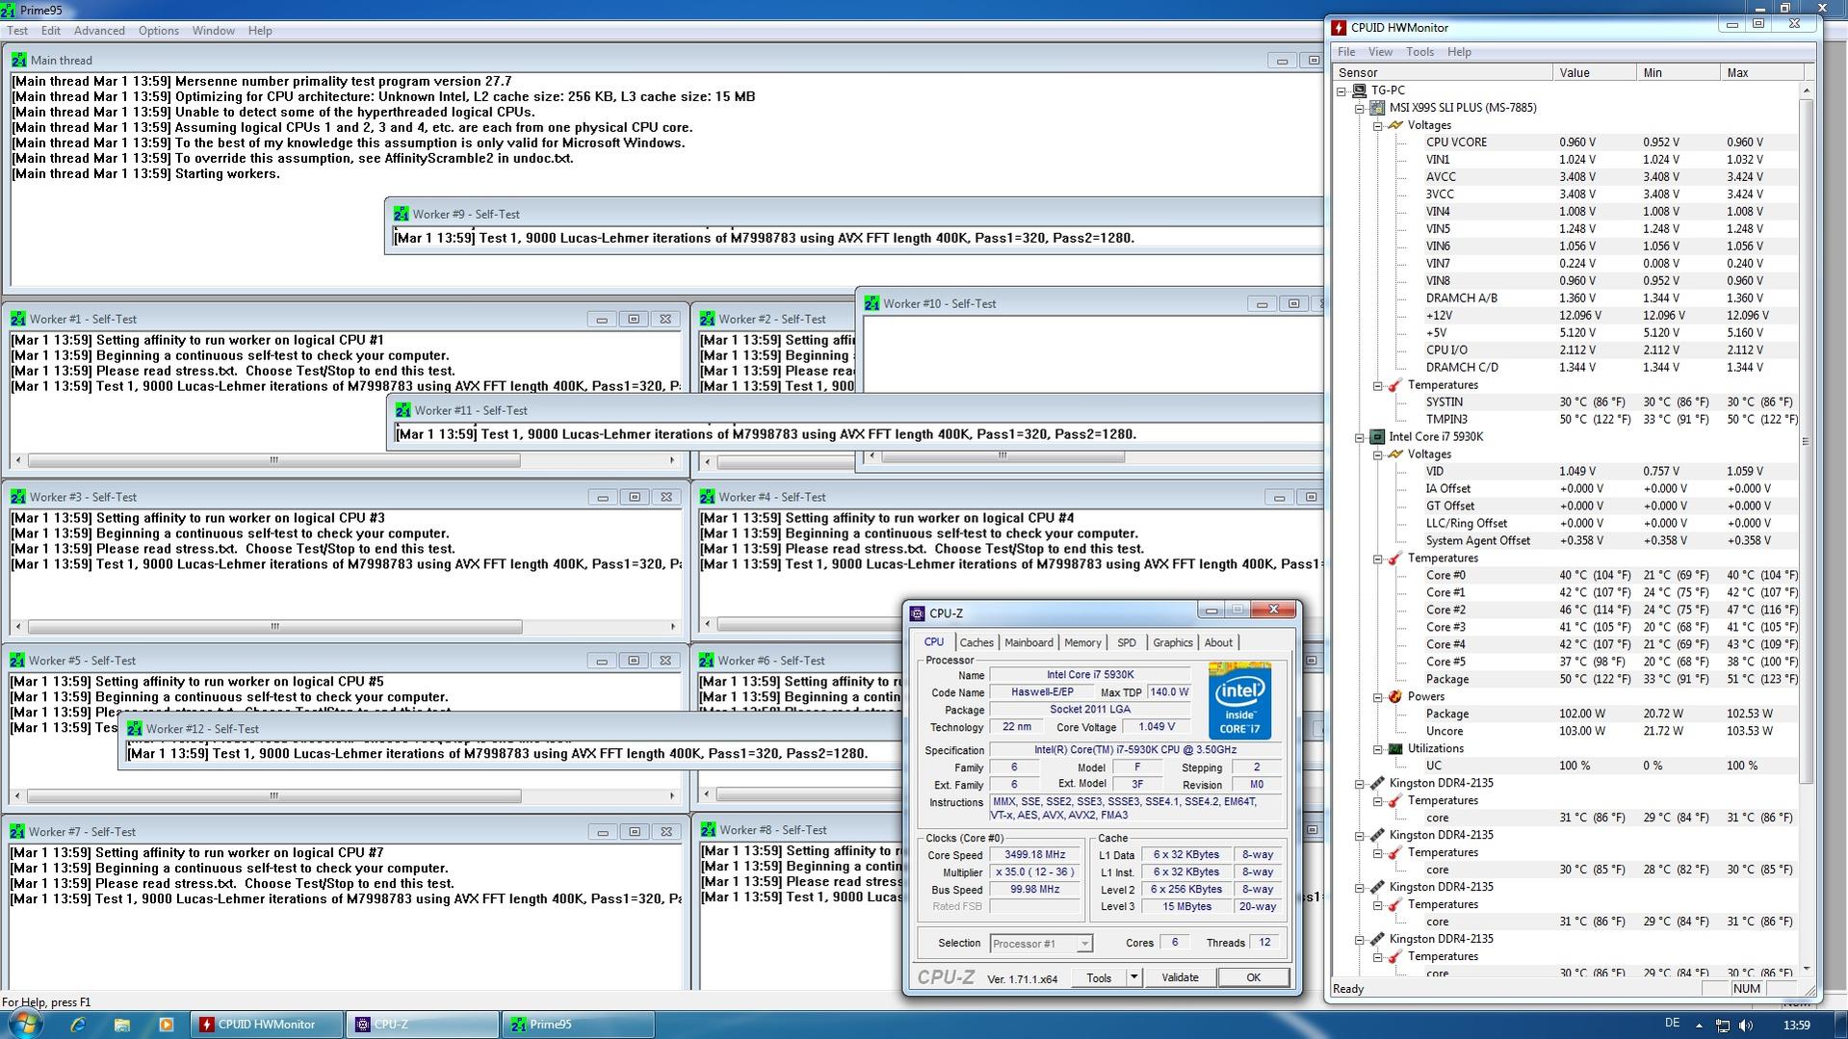Viewport: 1848px width, 1039px height.
Task: Launch Internet Explorer from the taskbar
Action: point(78,1025)
